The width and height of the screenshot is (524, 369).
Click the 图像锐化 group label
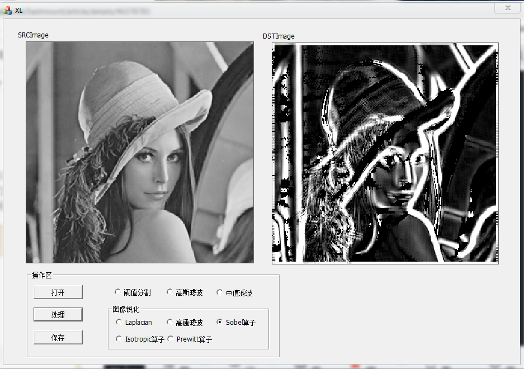pyautogui.click(x=127, y=309)
